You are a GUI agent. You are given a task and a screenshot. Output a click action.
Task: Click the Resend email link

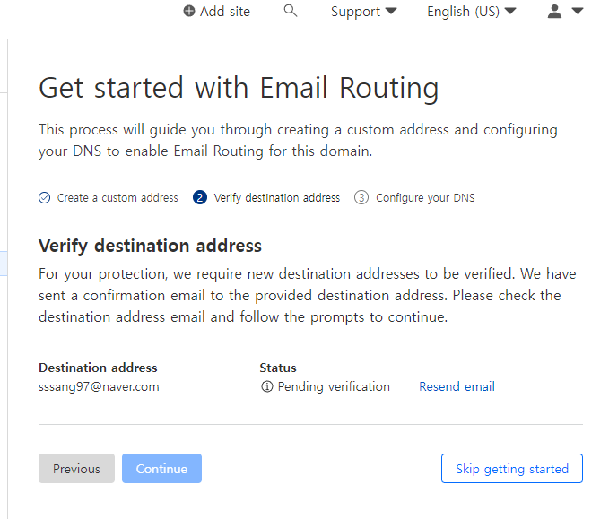[x=457, y=387]
